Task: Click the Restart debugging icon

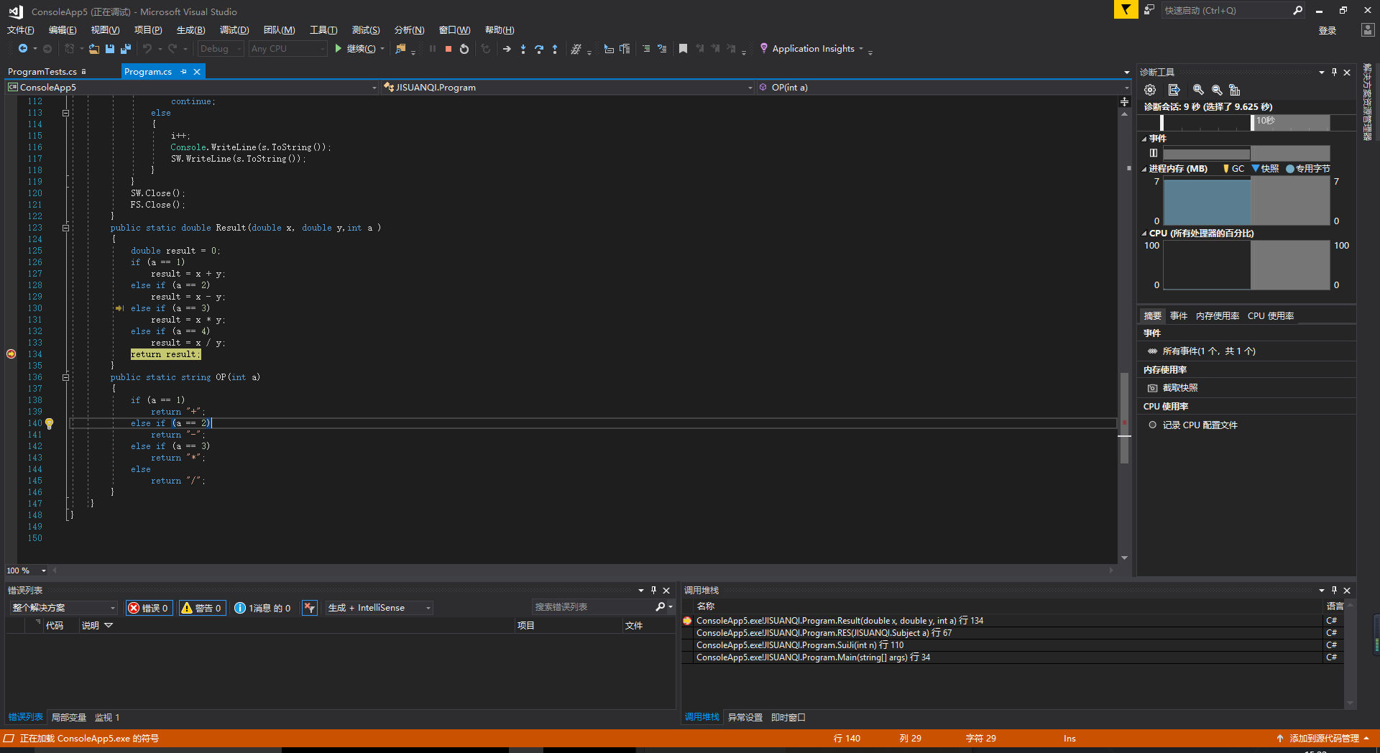Action: click(x=464, y=49)
